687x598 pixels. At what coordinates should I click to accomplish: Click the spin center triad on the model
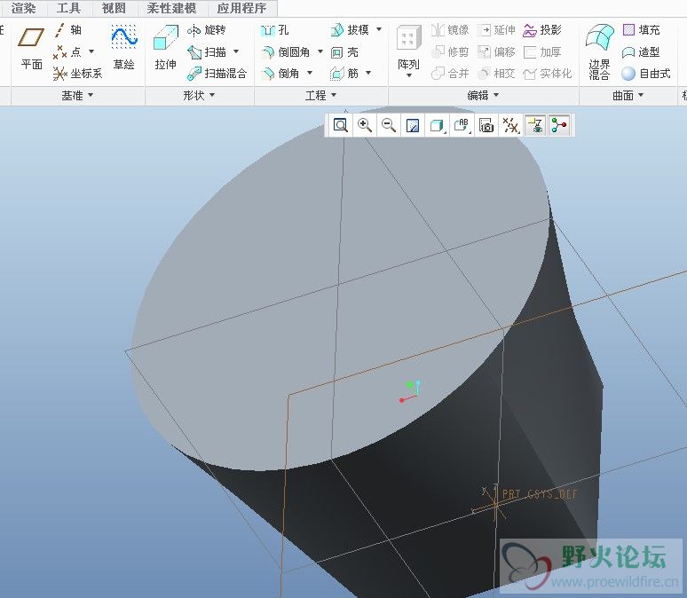tap(410, 390)
